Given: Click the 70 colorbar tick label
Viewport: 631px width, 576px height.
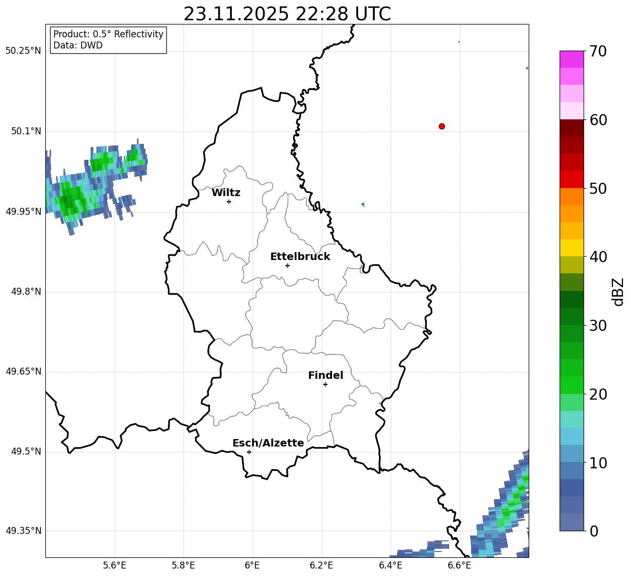Looking at the screenshot, I should point(597,51).
